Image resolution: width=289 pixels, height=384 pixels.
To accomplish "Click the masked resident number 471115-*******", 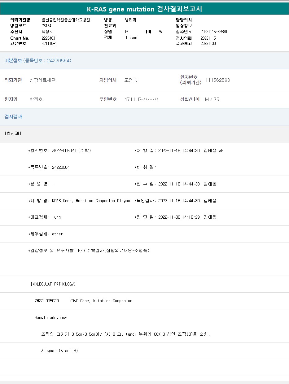I will point(141,99).
